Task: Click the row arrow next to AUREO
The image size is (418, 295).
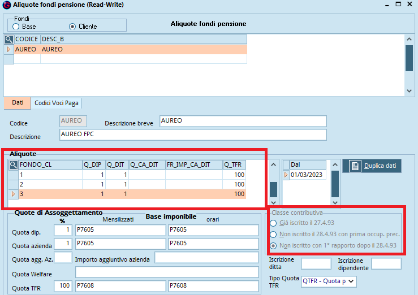Action: (8, 49)
